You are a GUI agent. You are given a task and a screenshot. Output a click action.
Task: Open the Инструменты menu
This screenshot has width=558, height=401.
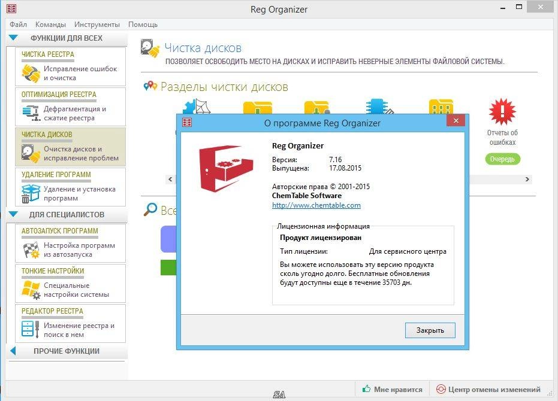[97, 25]
